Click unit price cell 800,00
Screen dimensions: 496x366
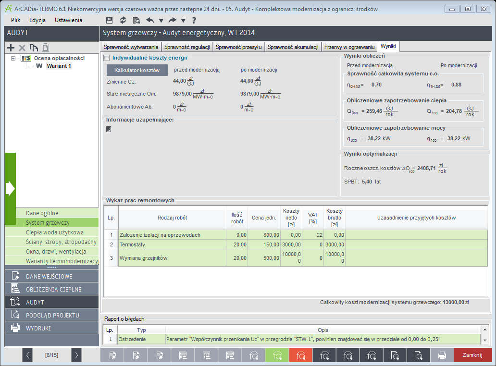pyautogui.click(x=264, y=235)
